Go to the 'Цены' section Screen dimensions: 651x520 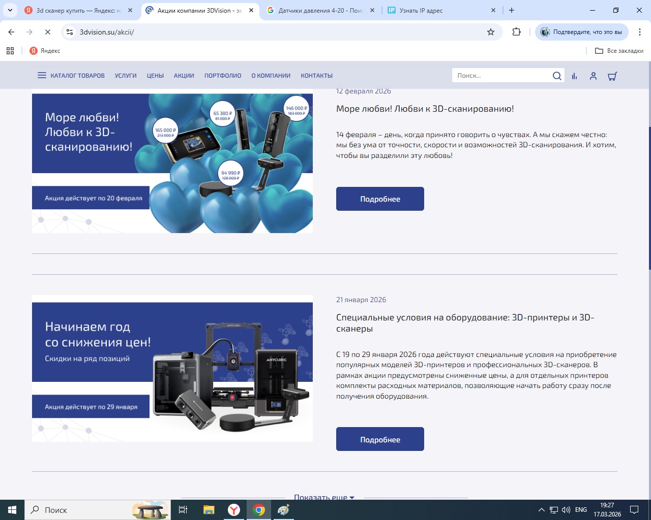(x=155, y=76)
